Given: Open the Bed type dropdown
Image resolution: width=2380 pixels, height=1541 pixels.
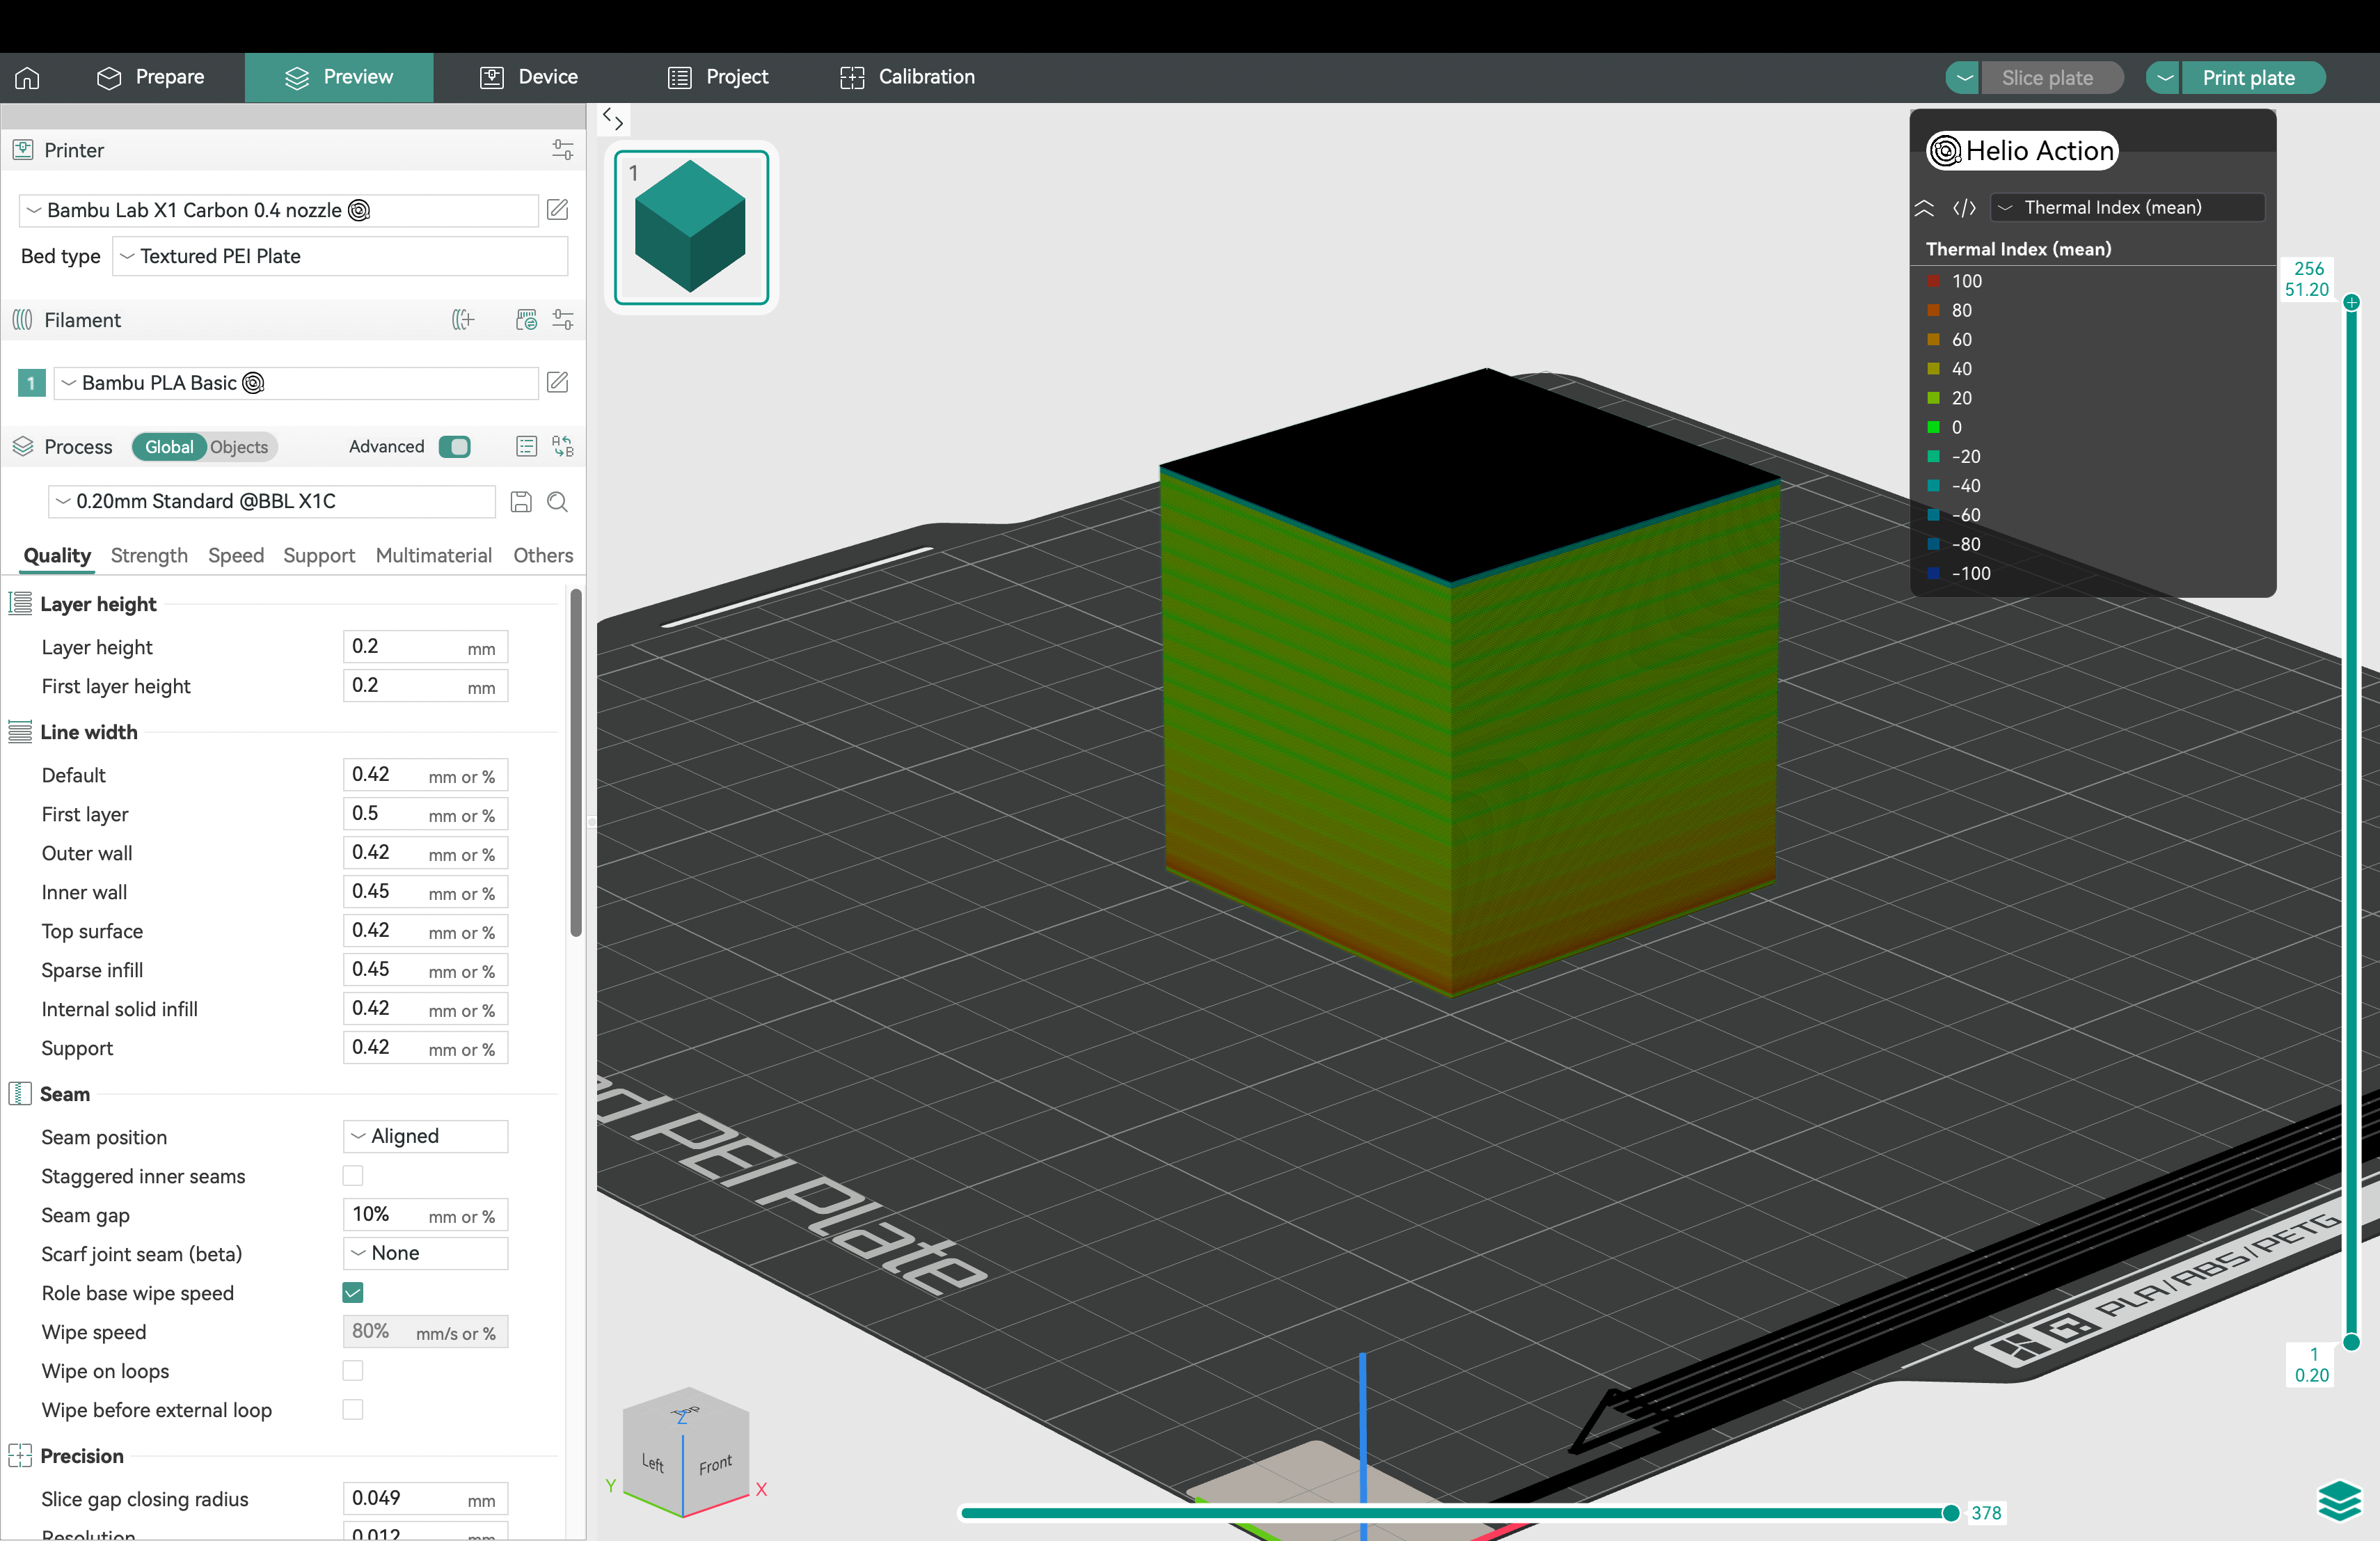Looking at the screenshot, I should click(340, 256).
